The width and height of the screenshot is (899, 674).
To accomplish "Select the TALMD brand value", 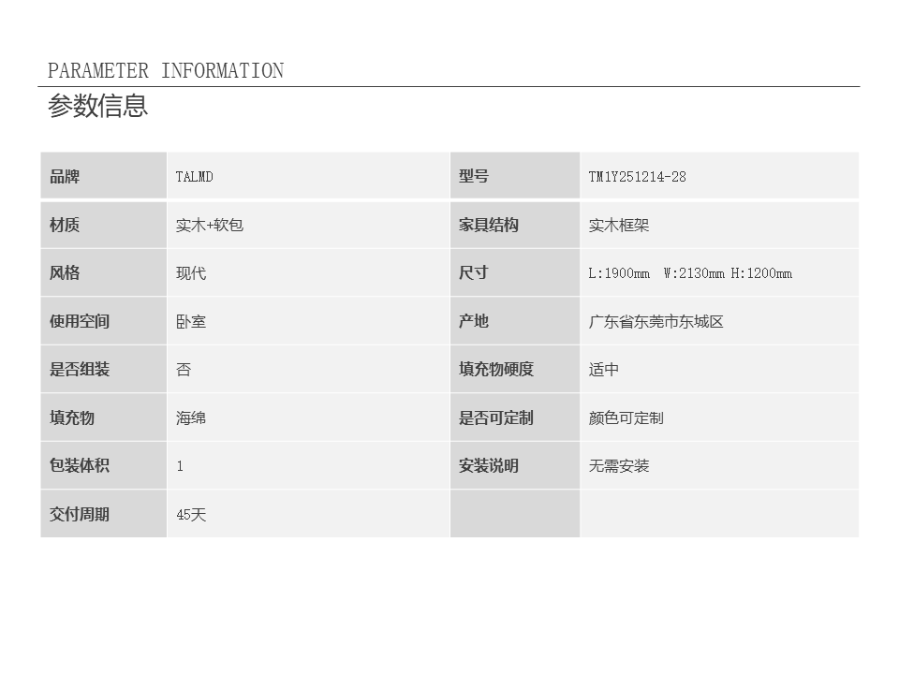I will [x=195, y=177].
